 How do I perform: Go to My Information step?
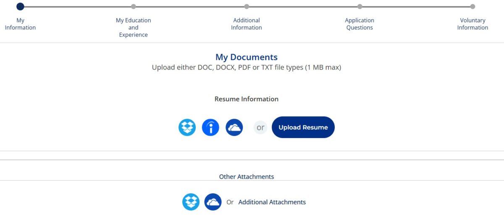20,24
